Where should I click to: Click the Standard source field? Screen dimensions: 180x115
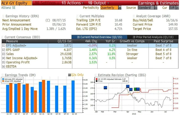pyautogui.click(x=146, y=8)
